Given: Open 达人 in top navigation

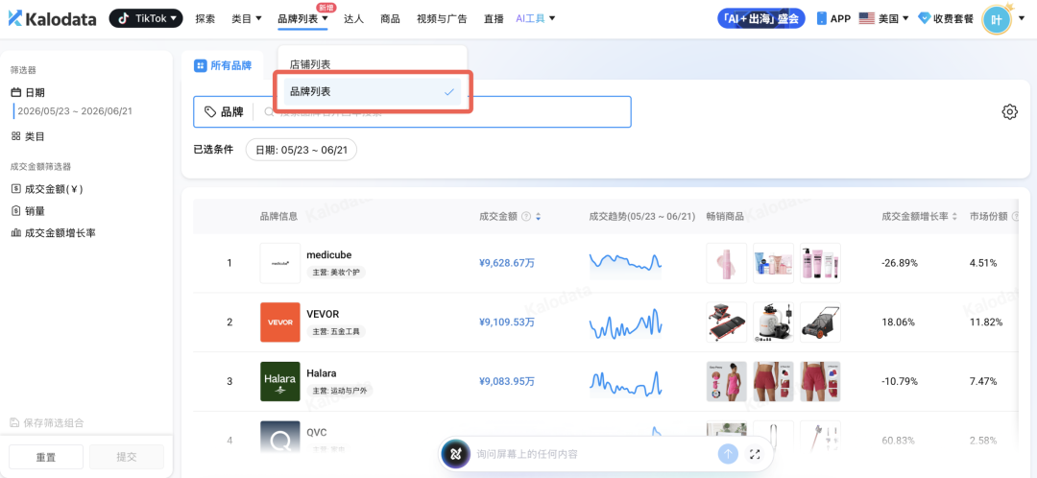Looking at the screenshot, I should coord(353,19).
